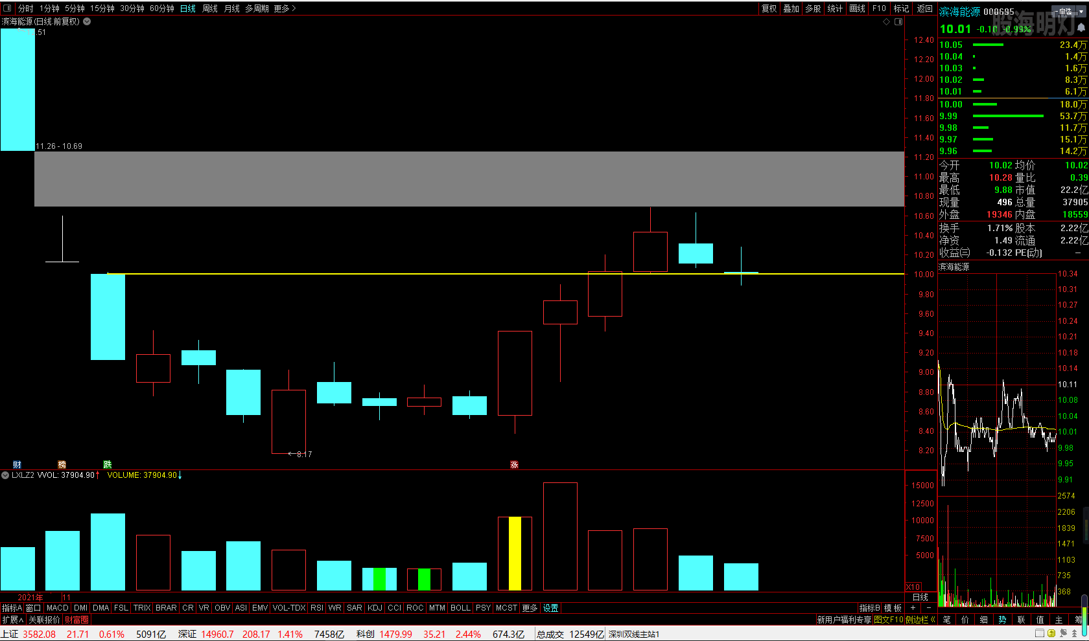Open the 自选 dropdown arrow
The height and width of the screenshot is (641, 1089).
pos(1082,12)
